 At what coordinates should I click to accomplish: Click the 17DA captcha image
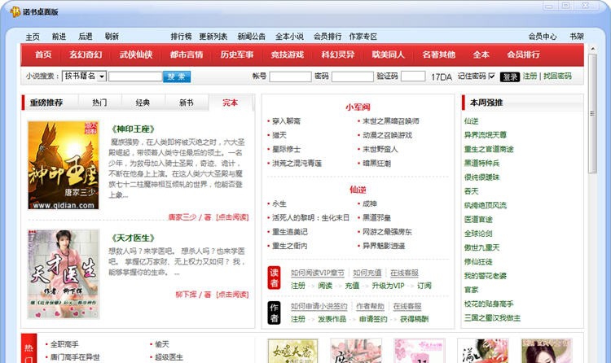(441, 77)
